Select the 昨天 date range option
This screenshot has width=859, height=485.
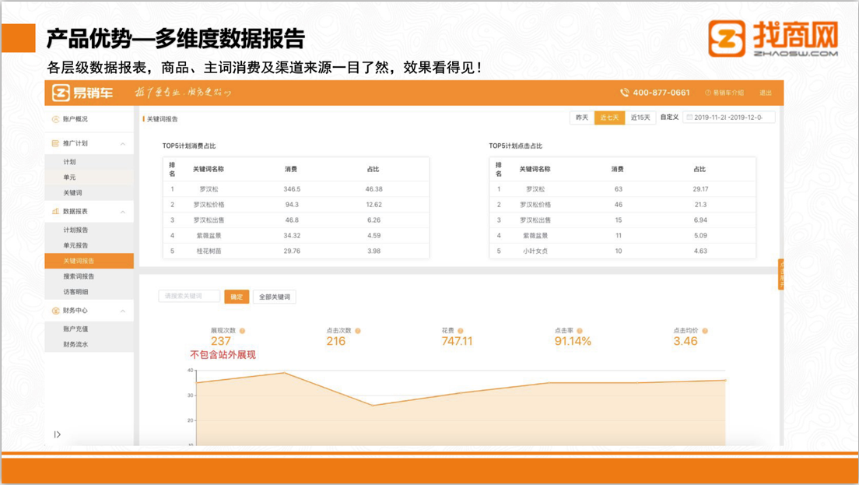click(x=582, y=118)
